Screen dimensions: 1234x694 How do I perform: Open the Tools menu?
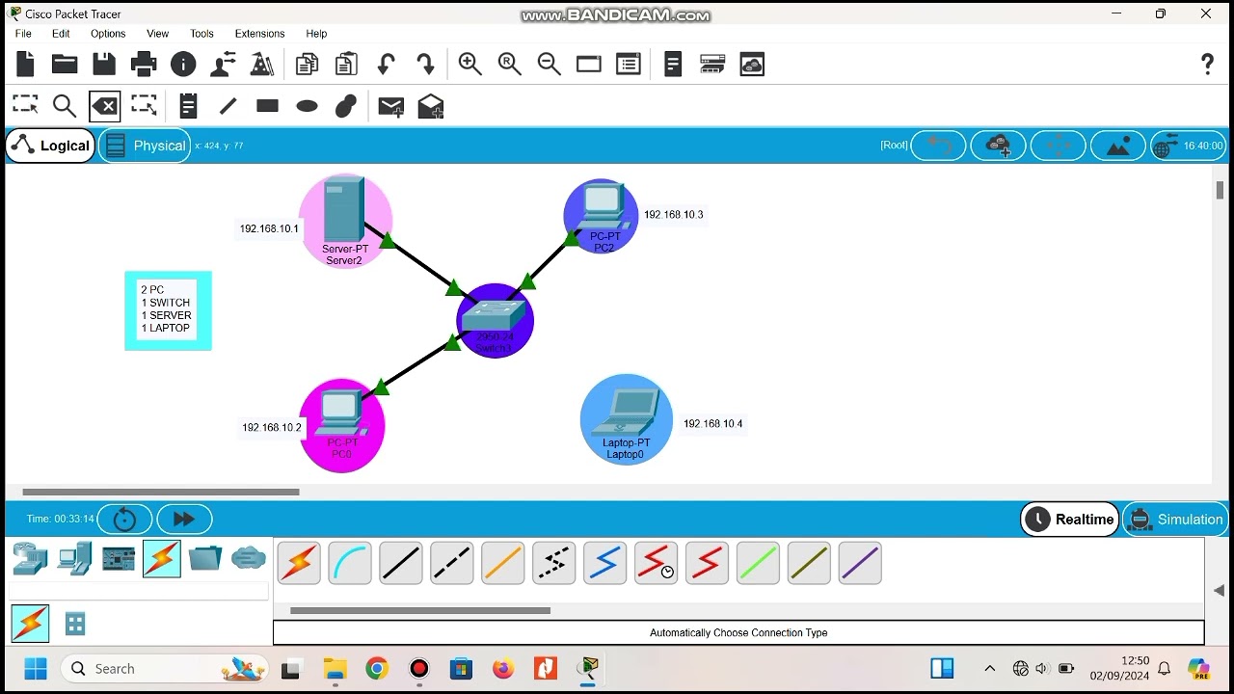click(x=201, y=33)
